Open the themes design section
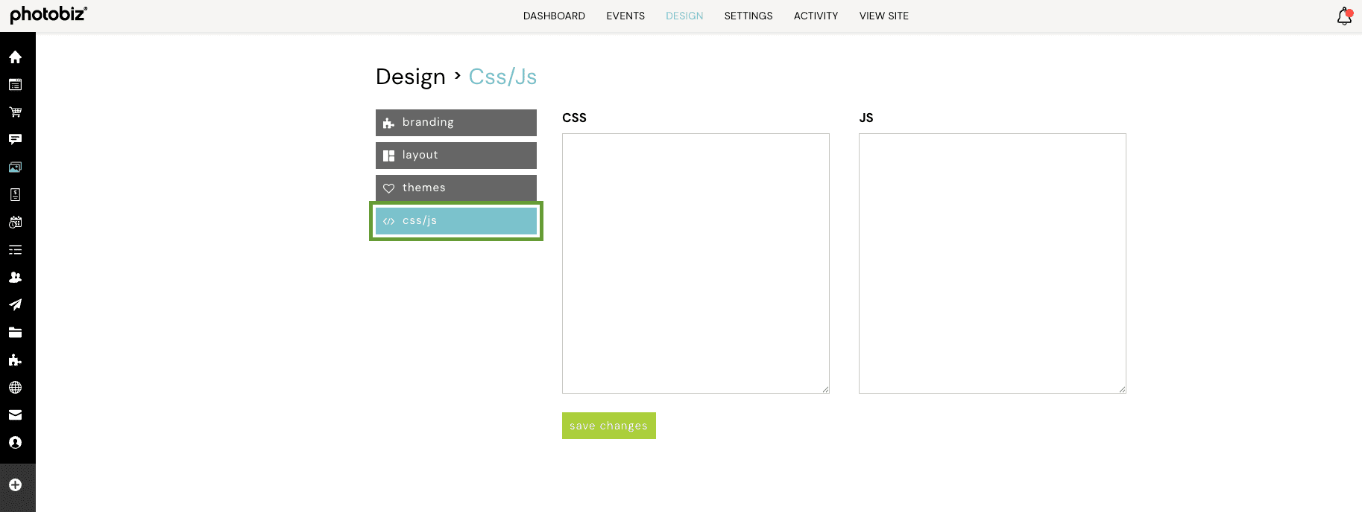 coord(456,188)
